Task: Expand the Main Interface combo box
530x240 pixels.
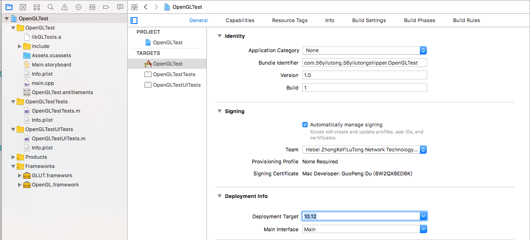Action: 423,229
